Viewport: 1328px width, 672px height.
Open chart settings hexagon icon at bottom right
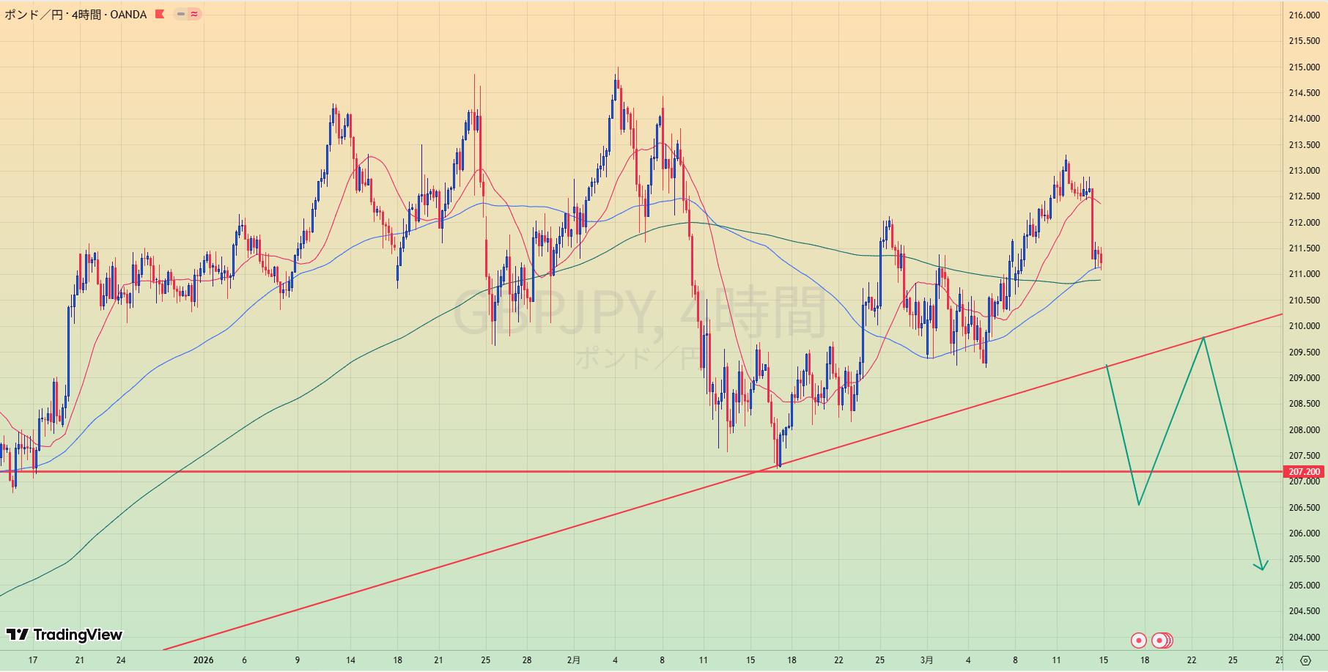pos(1305,660)
